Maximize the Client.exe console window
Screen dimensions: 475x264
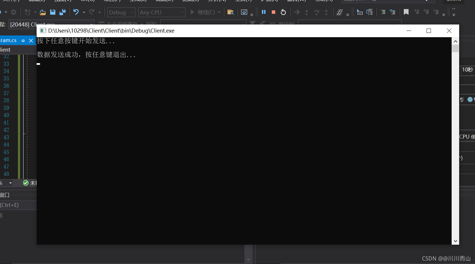pos(429,31)
